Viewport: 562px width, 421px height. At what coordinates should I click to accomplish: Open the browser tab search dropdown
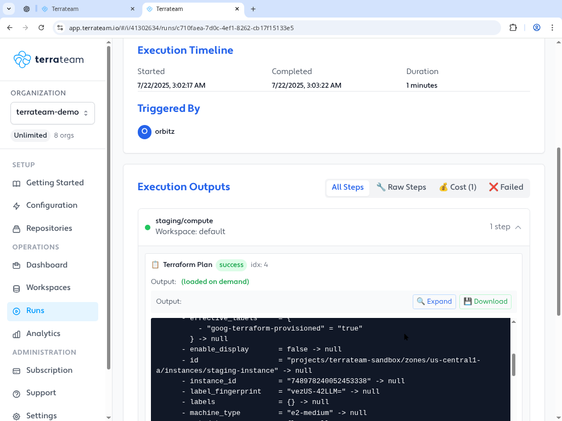9,9
